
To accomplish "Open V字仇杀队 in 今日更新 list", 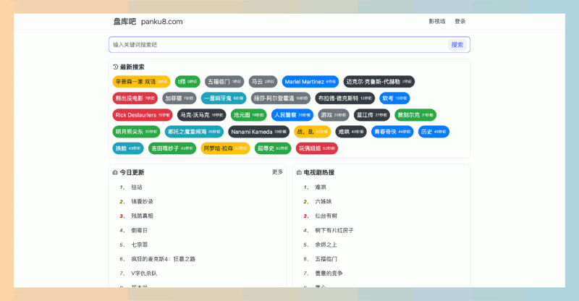I will tap(144, 274).
